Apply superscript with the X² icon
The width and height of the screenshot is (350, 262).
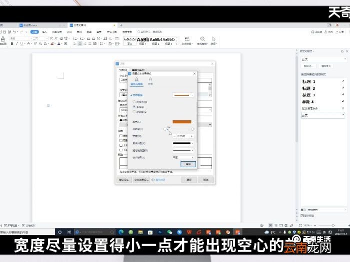35,44
